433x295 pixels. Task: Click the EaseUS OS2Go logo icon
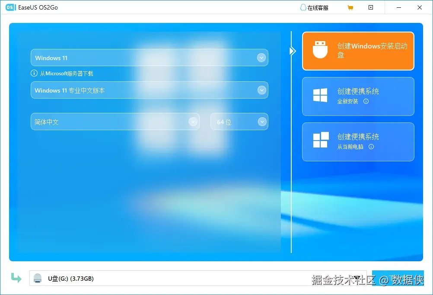[x=11, y=7]
